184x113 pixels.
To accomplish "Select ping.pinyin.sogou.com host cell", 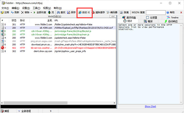I will 41,41.
